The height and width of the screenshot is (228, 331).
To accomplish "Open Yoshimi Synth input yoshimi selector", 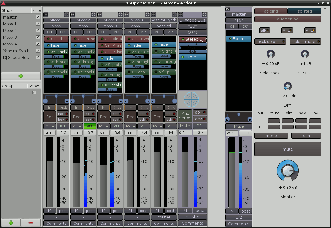I will pos(164,26).
